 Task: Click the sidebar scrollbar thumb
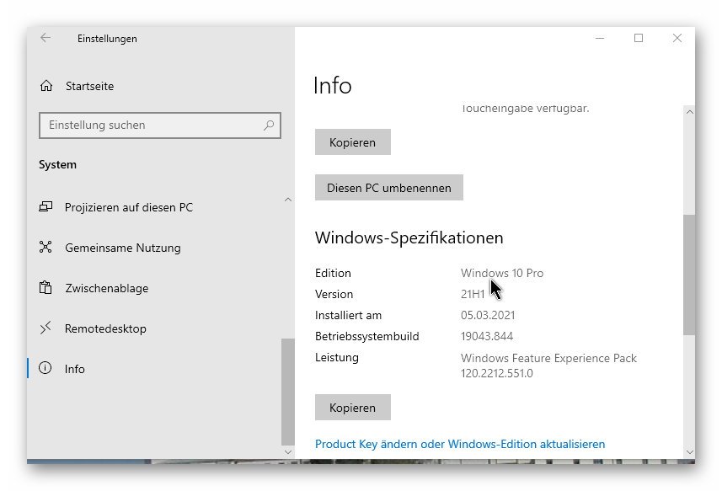coord(288,392)
